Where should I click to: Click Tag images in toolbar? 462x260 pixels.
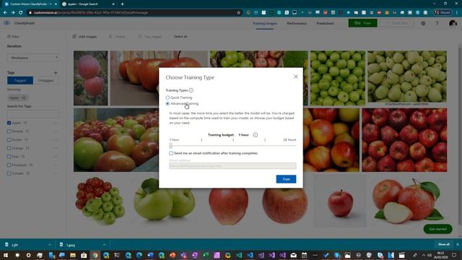(149, 37)
